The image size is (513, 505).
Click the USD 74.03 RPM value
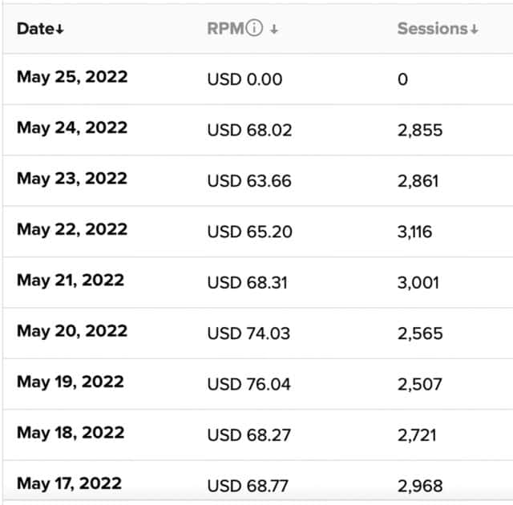click(248, 333)
